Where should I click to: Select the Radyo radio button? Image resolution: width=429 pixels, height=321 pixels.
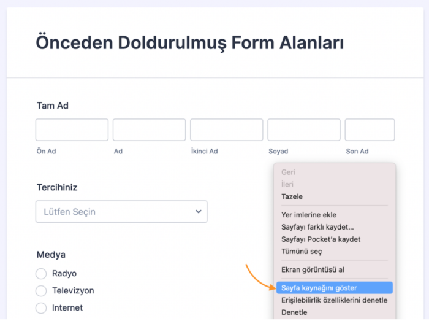pos(41,274)
